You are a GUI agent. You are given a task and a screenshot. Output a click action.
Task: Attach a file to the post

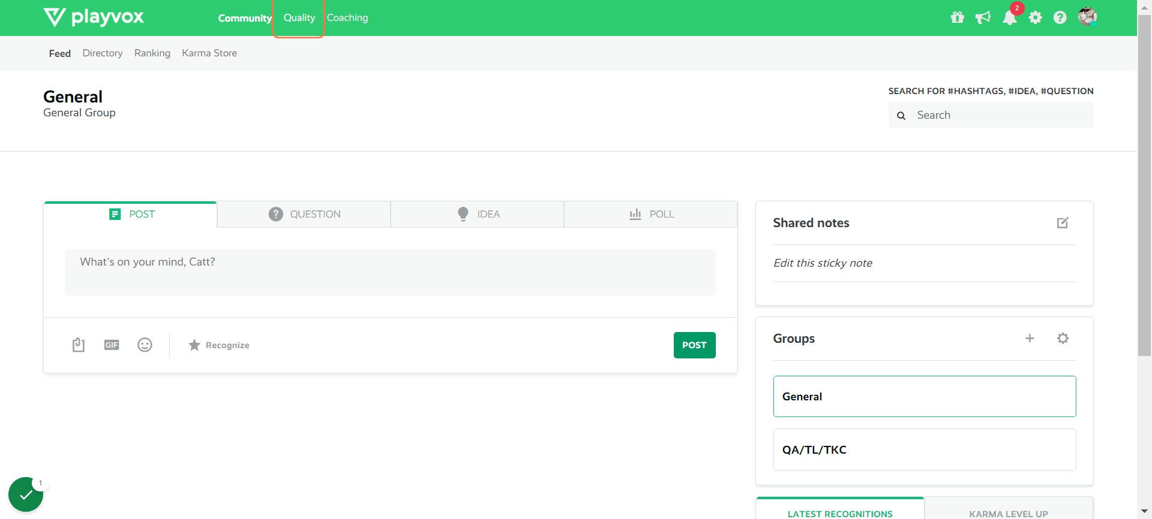point(79,345)
